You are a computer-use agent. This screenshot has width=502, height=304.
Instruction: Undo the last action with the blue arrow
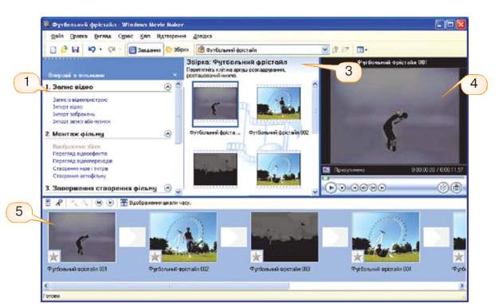92,49
